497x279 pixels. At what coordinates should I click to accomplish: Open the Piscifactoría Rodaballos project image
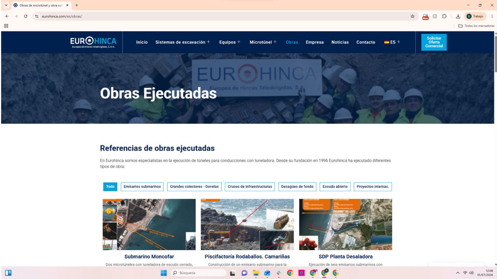click(247, 224)
